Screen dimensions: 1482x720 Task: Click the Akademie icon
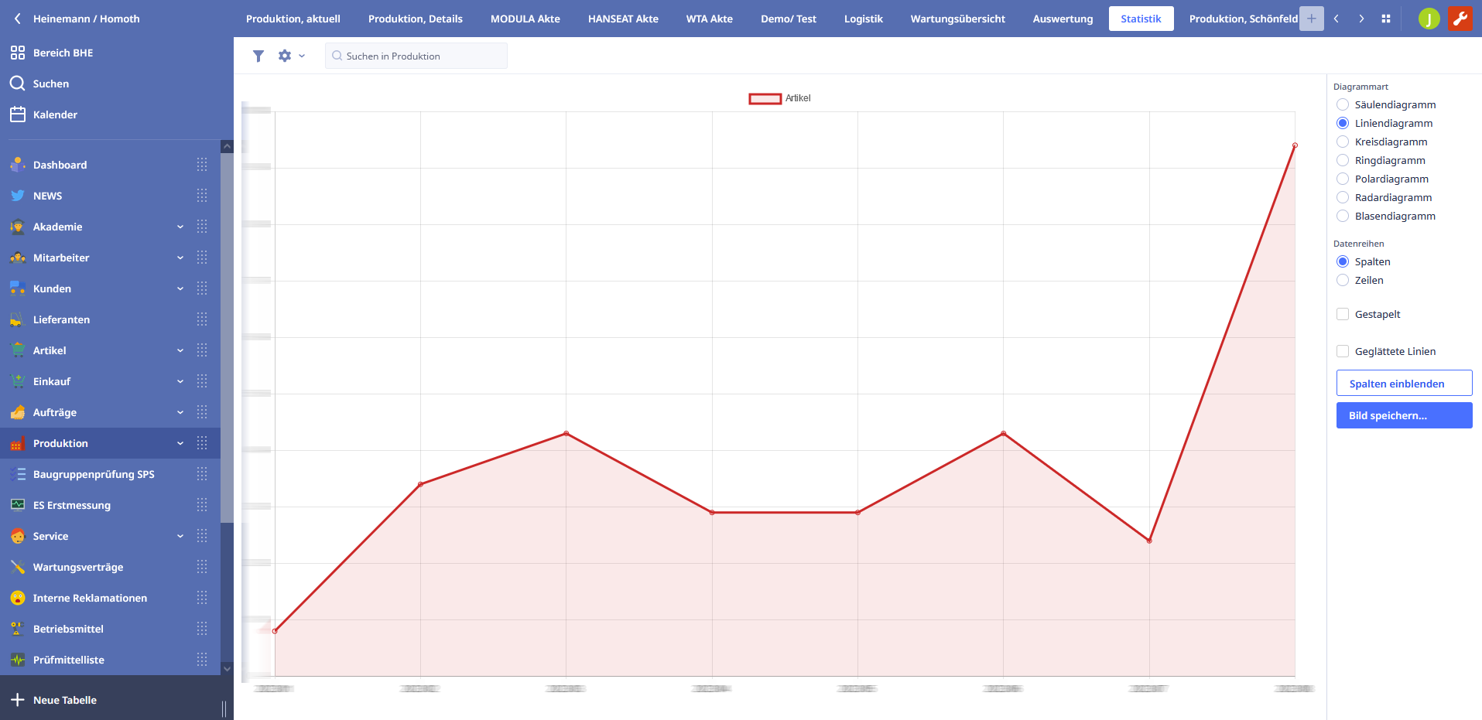tap(18, 227)
